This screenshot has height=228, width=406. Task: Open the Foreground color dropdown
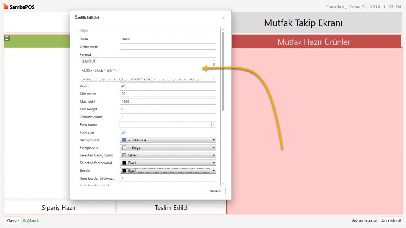(x=168, y=148)
